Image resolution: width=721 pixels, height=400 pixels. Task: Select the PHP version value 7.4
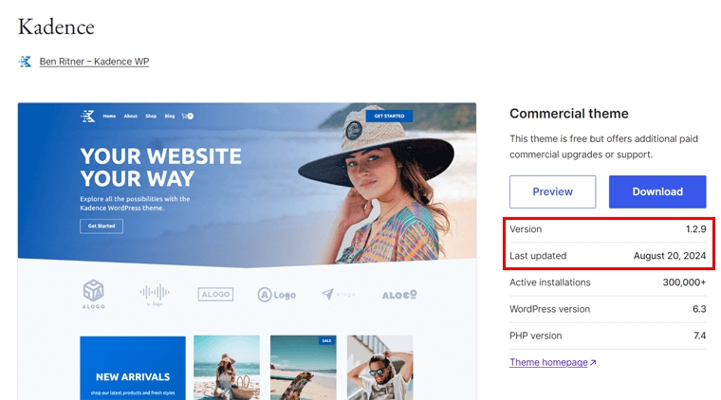click(700, 336)
